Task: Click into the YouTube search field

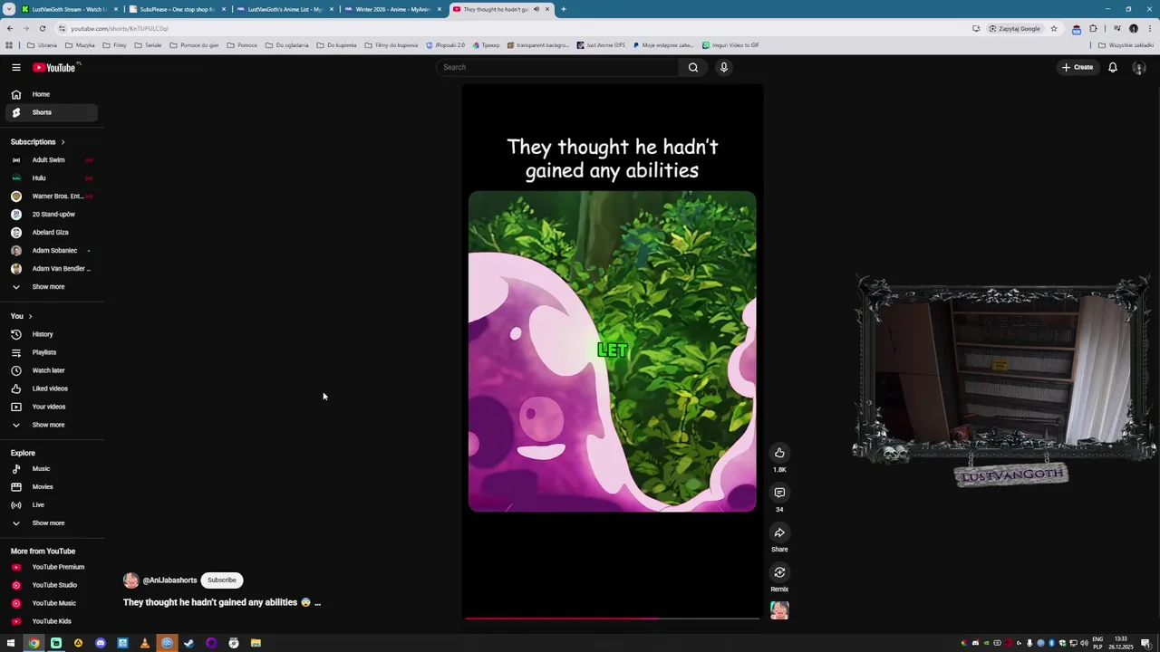Action: point(557,67)
